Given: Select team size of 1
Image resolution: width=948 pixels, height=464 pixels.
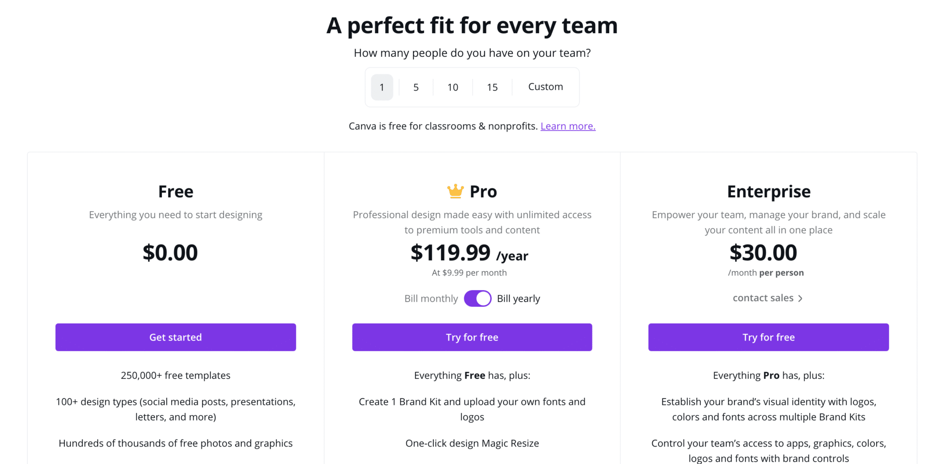Looking at the screenshot, I should 382,87.
